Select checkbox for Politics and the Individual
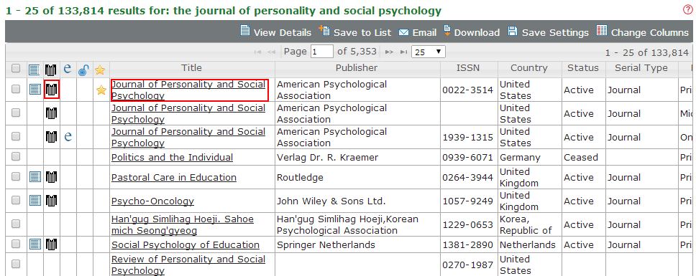 coord(16,156)
